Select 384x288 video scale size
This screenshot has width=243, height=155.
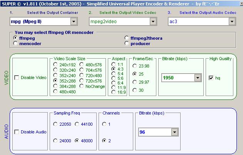pos(55,86)
